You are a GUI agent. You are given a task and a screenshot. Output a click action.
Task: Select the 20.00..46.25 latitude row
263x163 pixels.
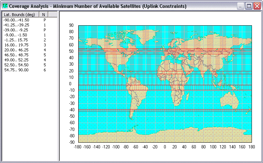coord(16,50)
